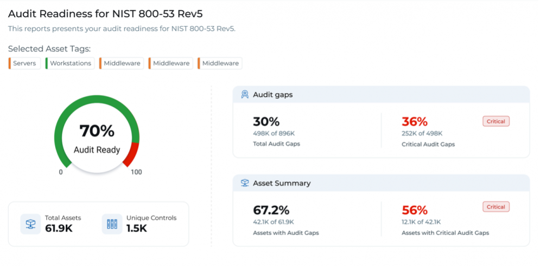Open the Asset Summary card header
The width and height of the screenshot is (540, 268).
pyautogui.click(x=381, y=183)
